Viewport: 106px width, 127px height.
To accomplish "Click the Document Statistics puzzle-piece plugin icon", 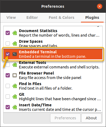I will (15, 33).
